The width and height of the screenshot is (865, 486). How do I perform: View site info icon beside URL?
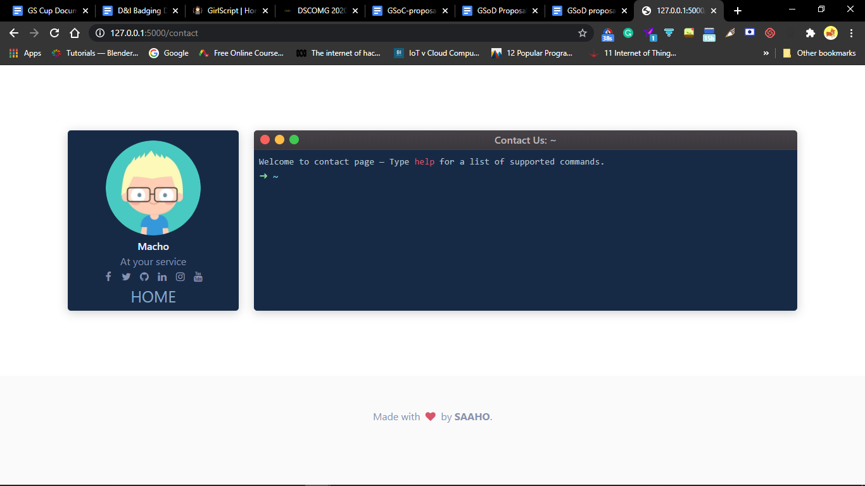pyautogui.click(x=99, y=33)
